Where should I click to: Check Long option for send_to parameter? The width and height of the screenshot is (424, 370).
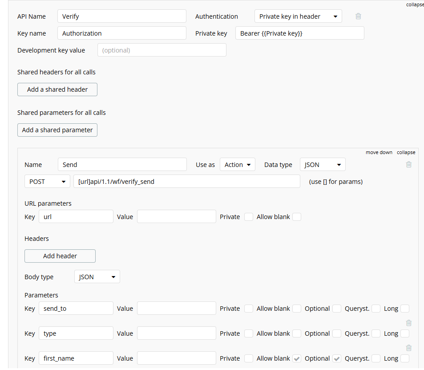tap(404, 309)
